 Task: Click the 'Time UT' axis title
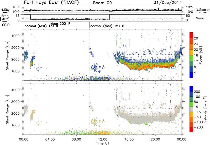click(x=103, y=143)
